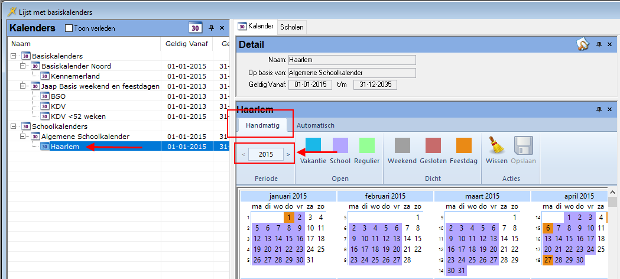The height and width of the screenshot is (279, 620).
Task: Click the Wissen broom icon
Action: pyautogui.click(x=496, y=146)
